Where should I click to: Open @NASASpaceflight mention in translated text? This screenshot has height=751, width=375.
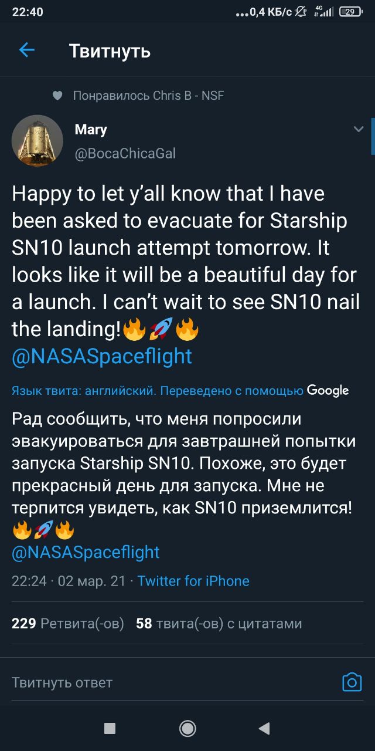click(x=86, y=552)
